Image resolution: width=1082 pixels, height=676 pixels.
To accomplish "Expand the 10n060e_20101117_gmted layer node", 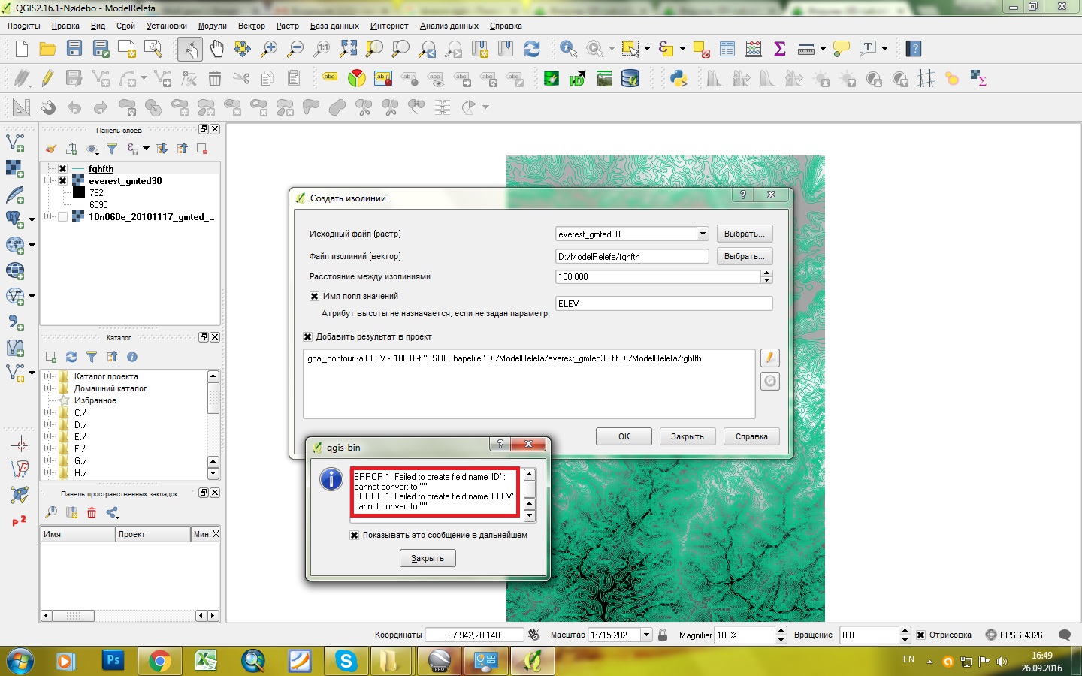I will click(x=48, y=217).
